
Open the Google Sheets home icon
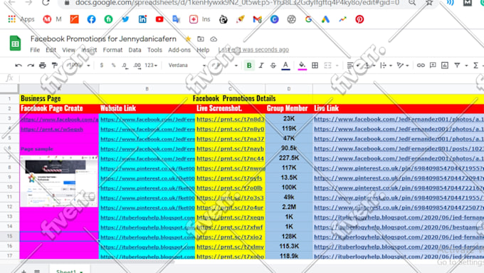coord(15,43)
